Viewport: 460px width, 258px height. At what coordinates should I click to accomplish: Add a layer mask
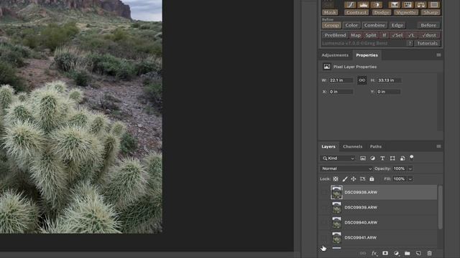point(385,253)
